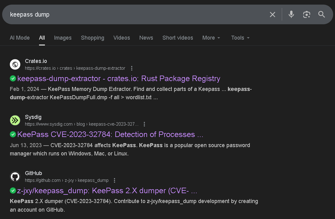Open three-dot menu for Crates.io result
The image size is (335, 219).
[x=132, y=68]
